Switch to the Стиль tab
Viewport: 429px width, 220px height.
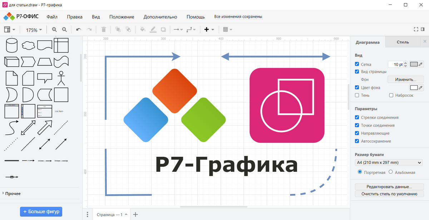coord(403,42)
